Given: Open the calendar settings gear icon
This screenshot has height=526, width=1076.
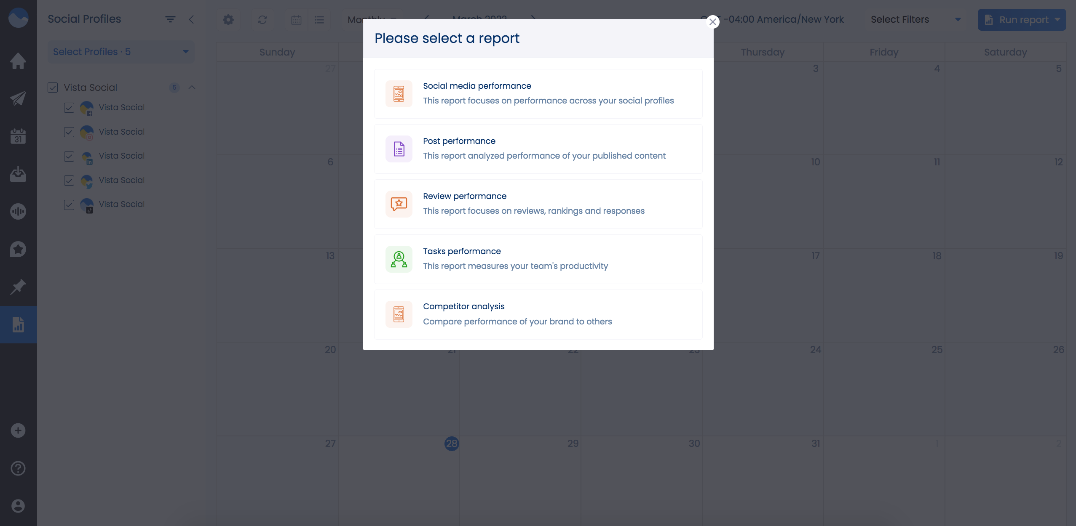Looking at the screenshot, I should pyautogui.click(x=228, y=19).
